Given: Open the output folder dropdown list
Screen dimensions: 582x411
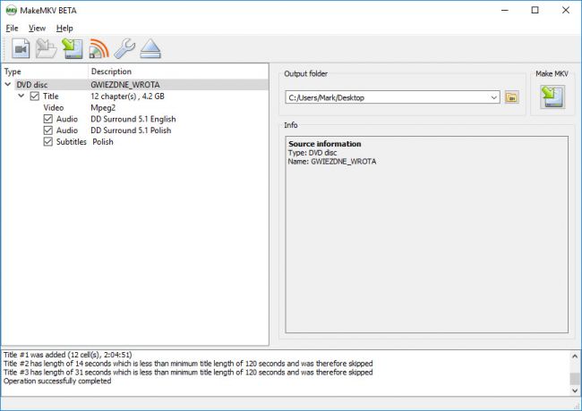Looking at the screenshot, I should pos(493,96).
